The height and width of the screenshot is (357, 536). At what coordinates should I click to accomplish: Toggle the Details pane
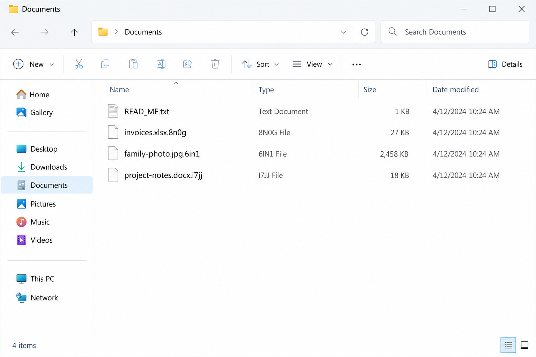505,64
